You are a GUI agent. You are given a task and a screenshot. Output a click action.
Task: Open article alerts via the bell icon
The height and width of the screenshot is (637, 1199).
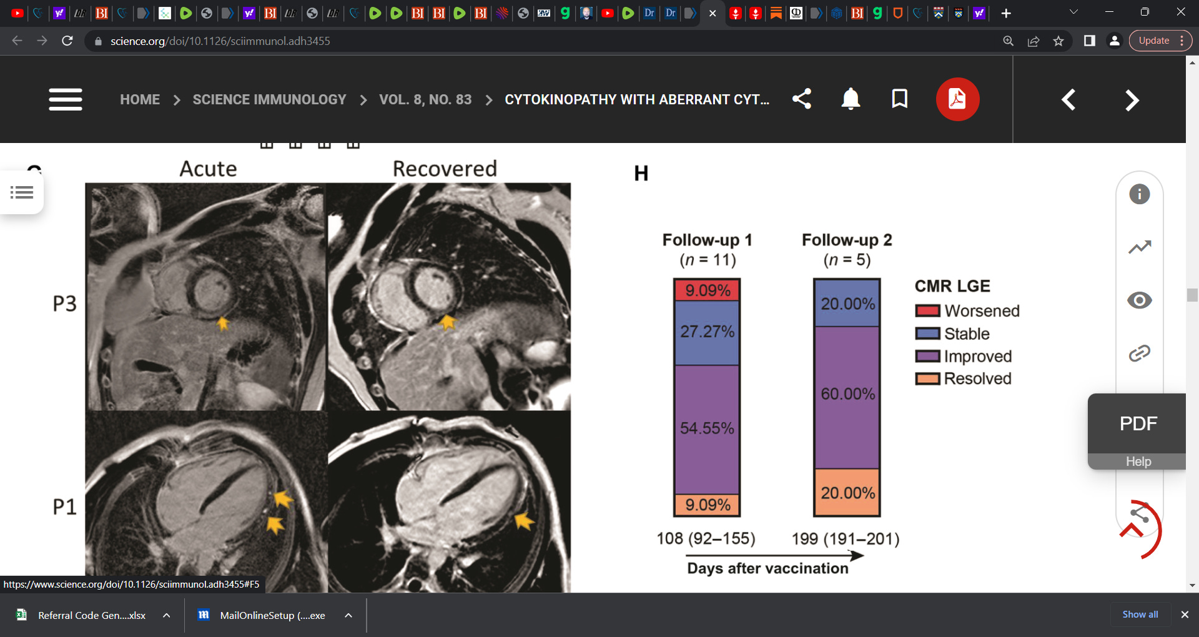click(x=850, y=99)
